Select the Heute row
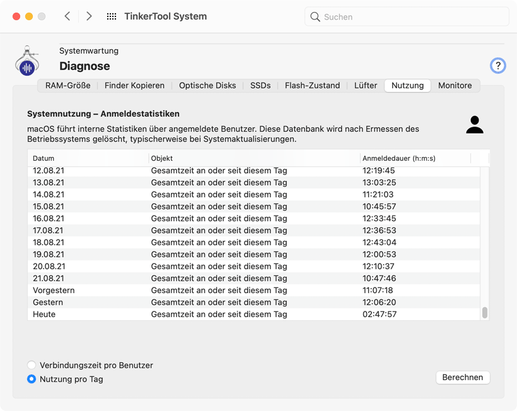This screenshot has width=517, height=411. point(253,314)
